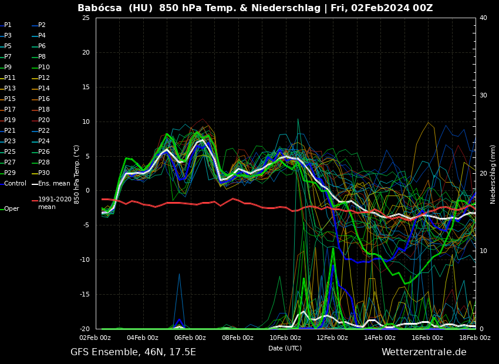
Task: Select the Oper legend entry
Action: pos(12,209)
